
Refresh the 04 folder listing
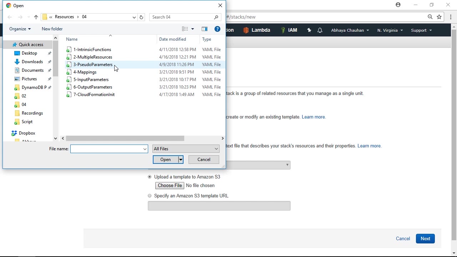click(x=141, y=17)
